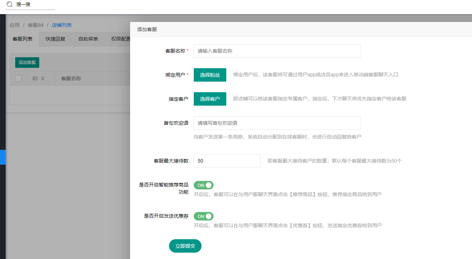Click 店铺列表 breadcrumb link
The width and height of the screenshot is (472, 259).
click(62, 25)
